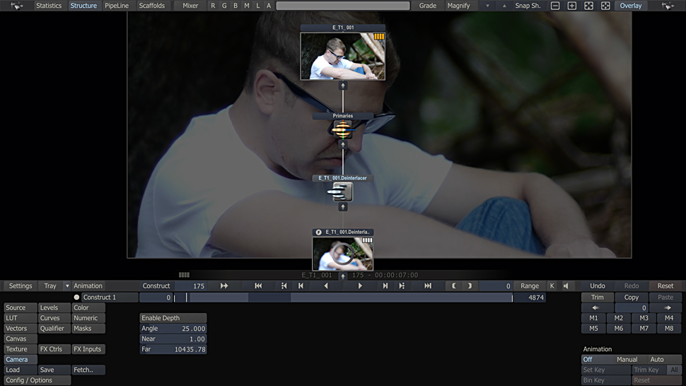
Task: Set animation mode to Manual
Action: tap(627, 359)
